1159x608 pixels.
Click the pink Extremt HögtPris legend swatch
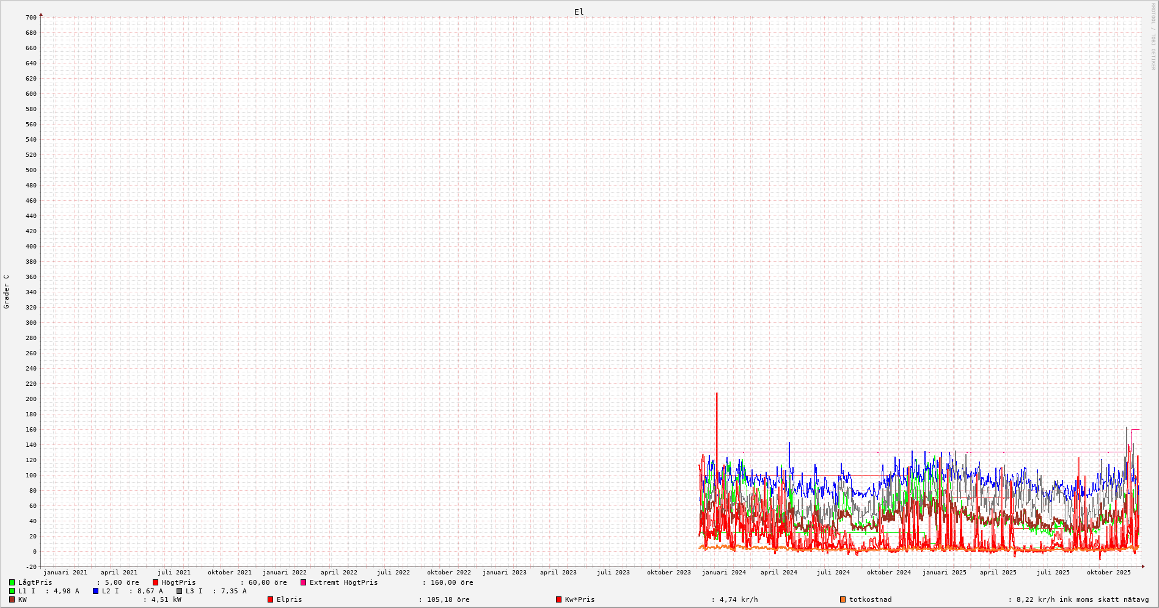(303, 582)
